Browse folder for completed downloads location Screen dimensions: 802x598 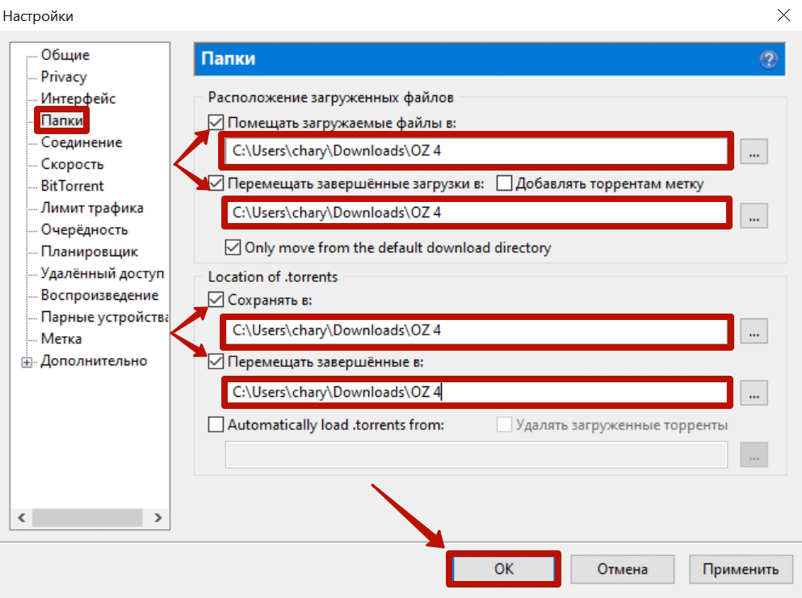click(x=754, y=215)
